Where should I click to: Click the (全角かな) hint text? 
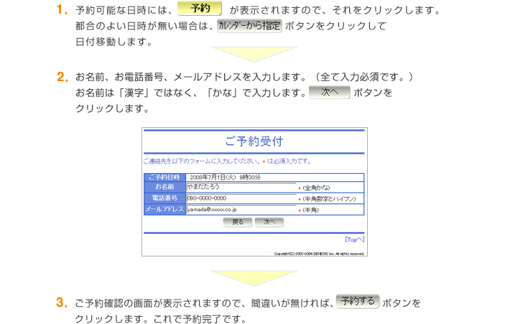316,188
